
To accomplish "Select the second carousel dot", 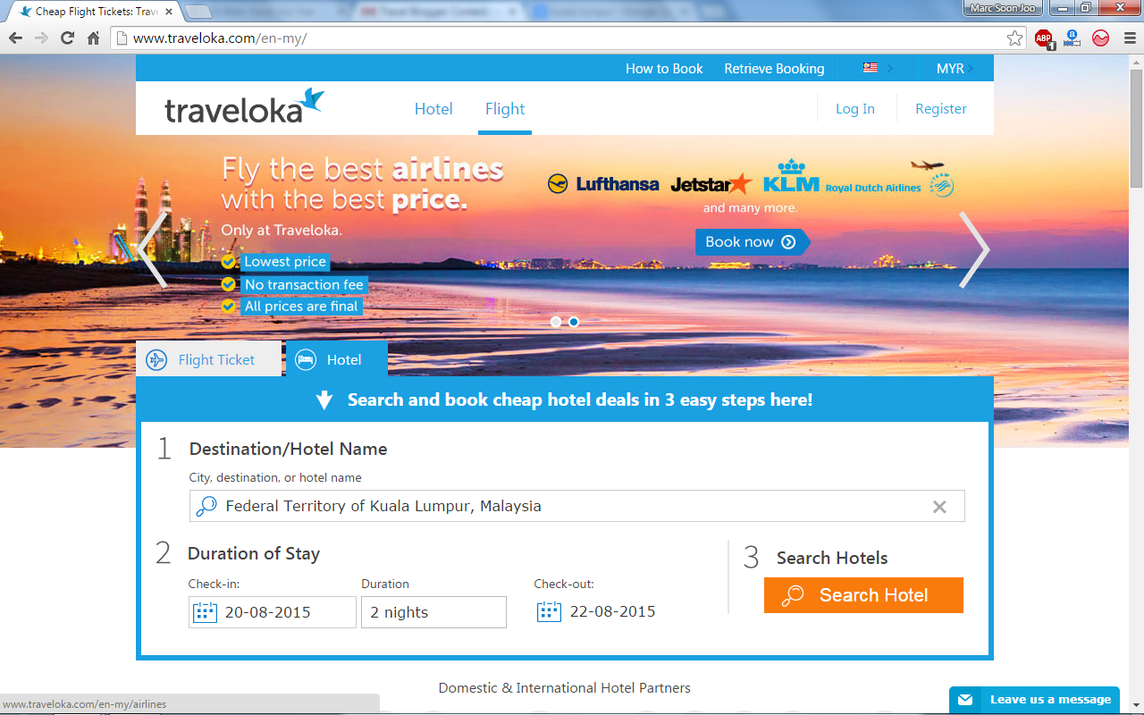I will click(574, 322).
